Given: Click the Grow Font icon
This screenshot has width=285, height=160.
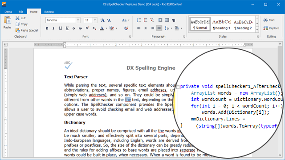Looking at the screenshot, I should (x=102, y=20).
